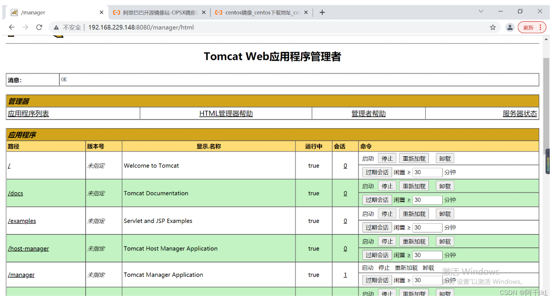Click the Welcome to Tomcat display name
553x300 pixels.
151,165
